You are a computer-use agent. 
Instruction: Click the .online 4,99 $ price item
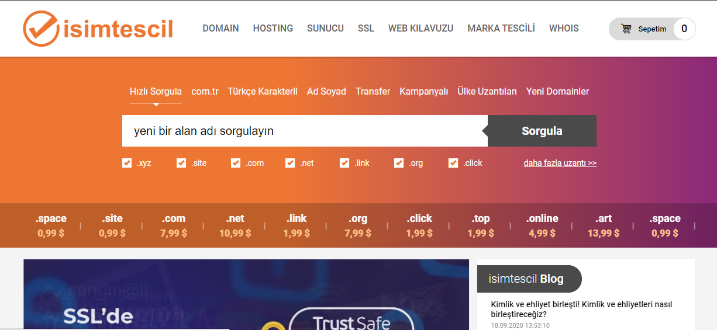click(542, 225)
